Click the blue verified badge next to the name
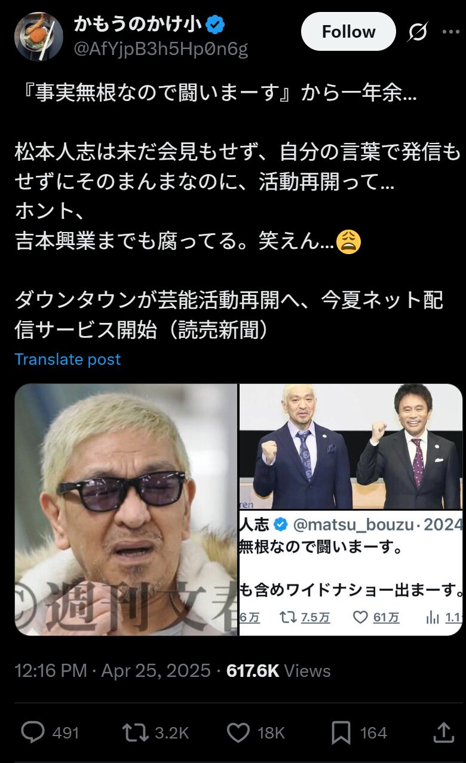This screenshot has width=466, height=763. tap(215, 25)
